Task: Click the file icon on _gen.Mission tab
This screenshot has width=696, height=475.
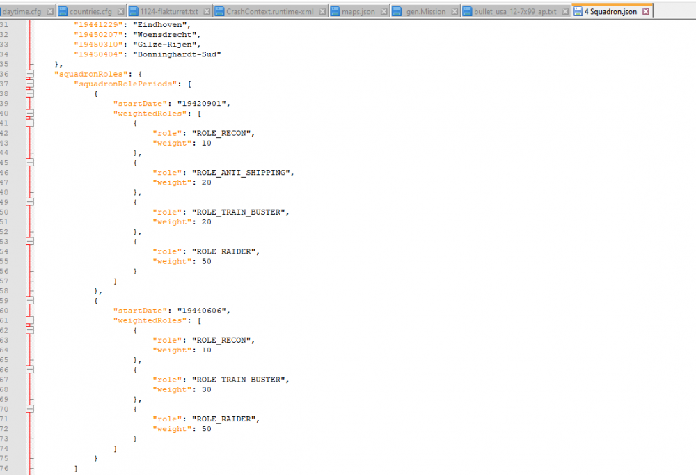Action: (397, 12)
